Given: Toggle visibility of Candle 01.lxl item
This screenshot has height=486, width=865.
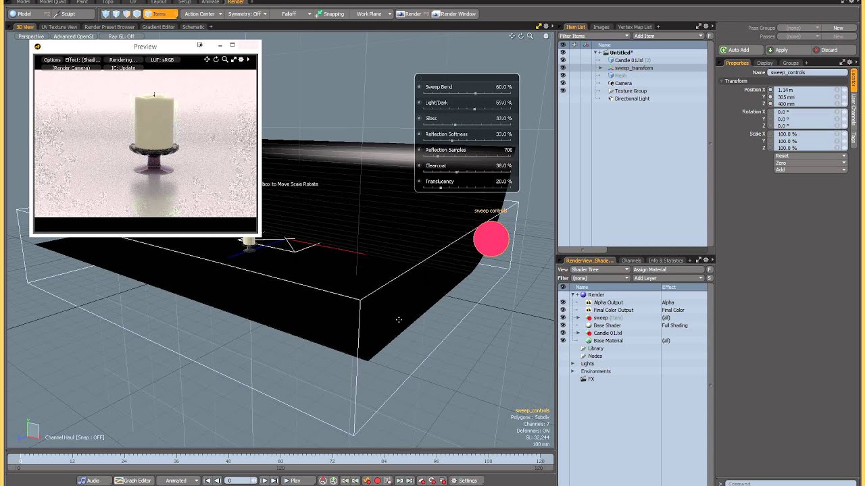Looking at the screenshot, I should pos(562,60).
